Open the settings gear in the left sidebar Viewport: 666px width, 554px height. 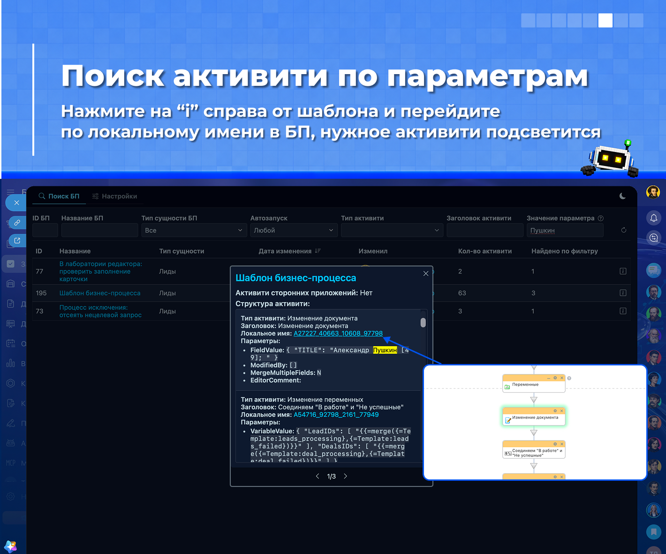10,496
